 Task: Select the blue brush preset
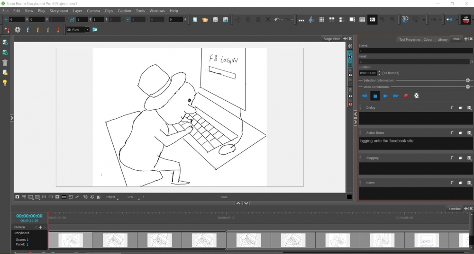click(28, 30)
